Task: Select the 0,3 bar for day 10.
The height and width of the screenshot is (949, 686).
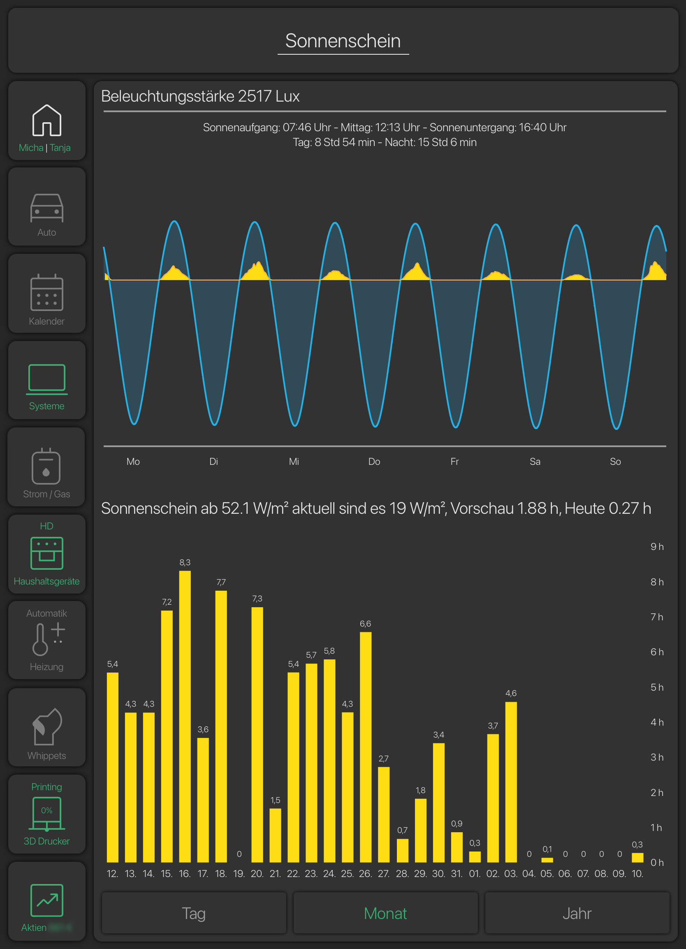Action: tap(637, 857)
